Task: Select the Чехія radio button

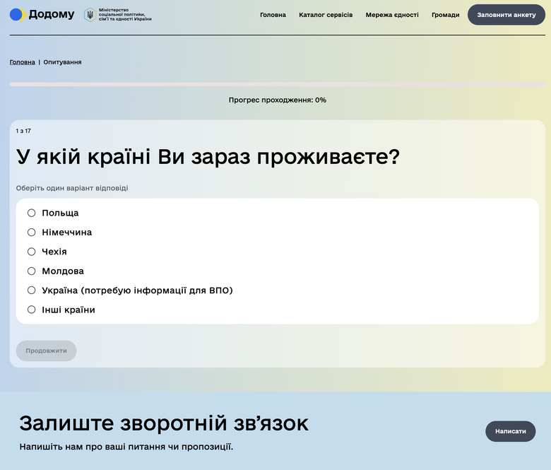Action: click(x=32, y=252)
